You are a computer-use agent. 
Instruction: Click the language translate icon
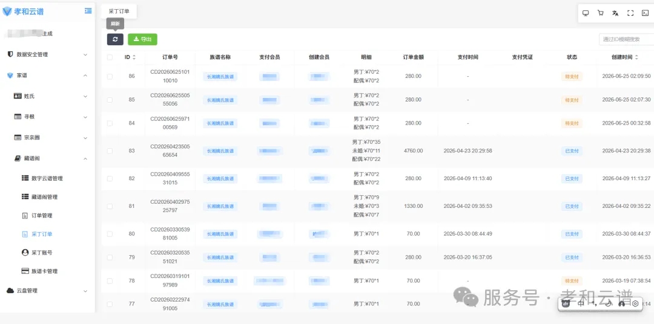(x=615, y=13)
